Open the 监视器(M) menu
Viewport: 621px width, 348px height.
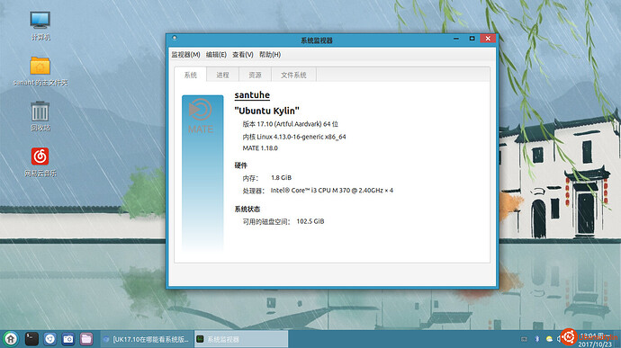185,55
